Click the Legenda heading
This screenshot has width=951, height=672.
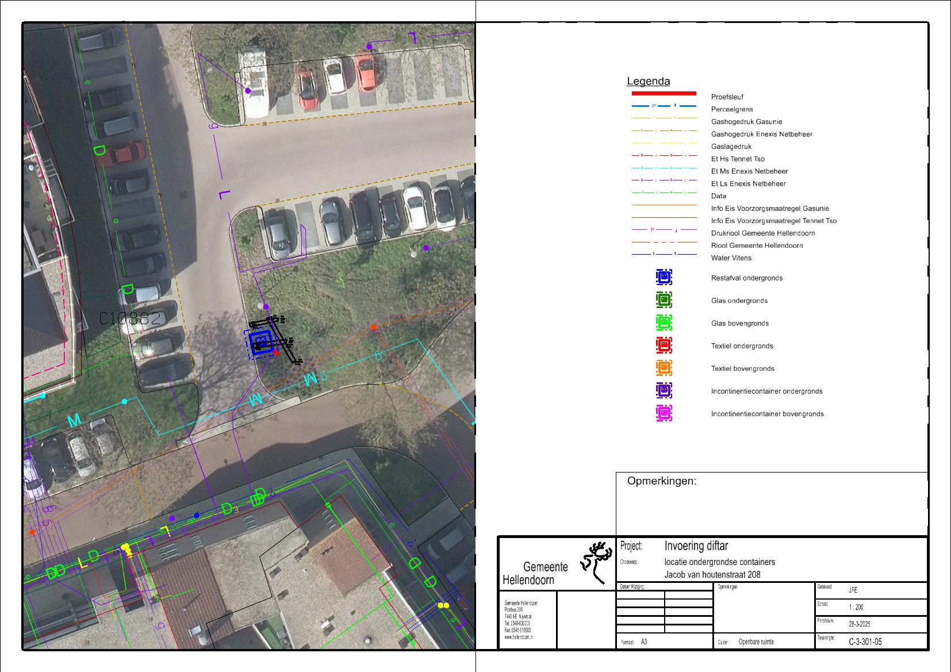pyautogui.click(x=648, y=82)
